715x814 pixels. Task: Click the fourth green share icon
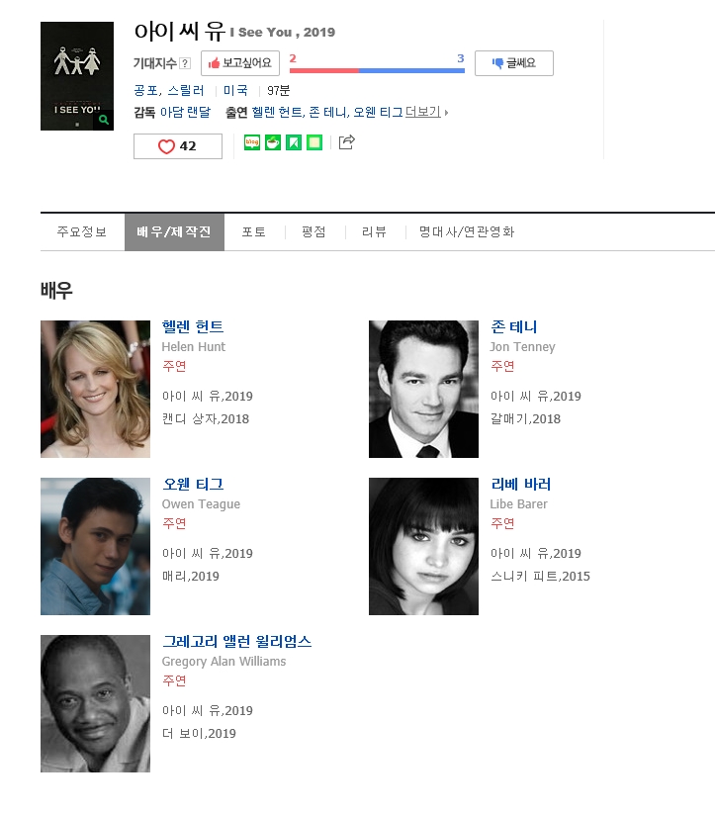314,143
